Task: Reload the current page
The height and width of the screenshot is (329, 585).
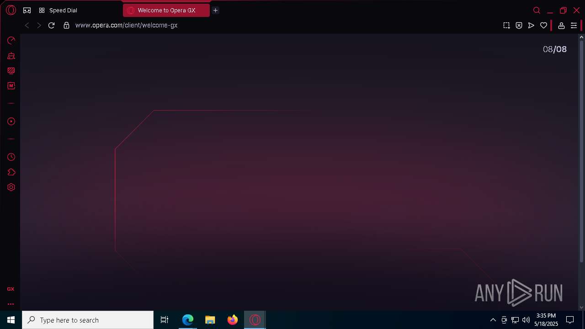Action: coord(52,26)
